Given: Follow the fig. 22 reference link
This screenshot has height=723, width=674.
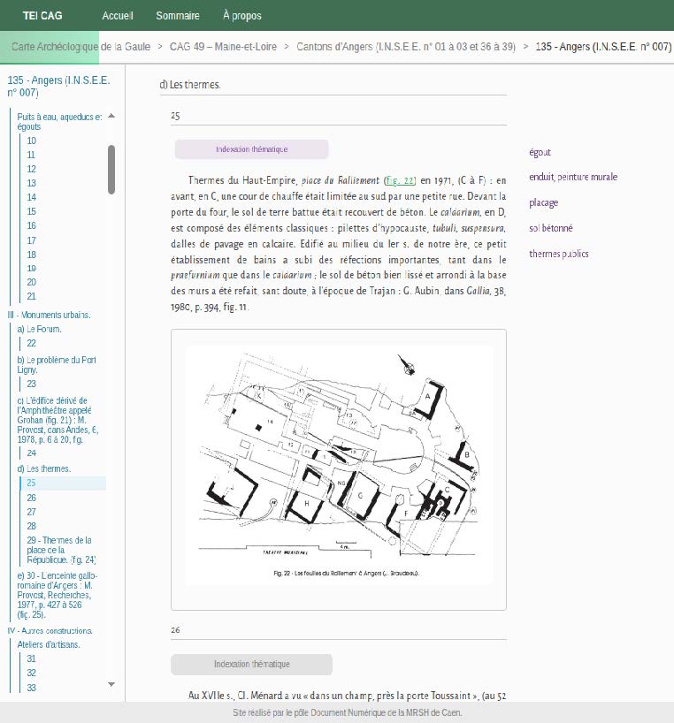Looking at the screenshot, I should (x=400, y=180).
